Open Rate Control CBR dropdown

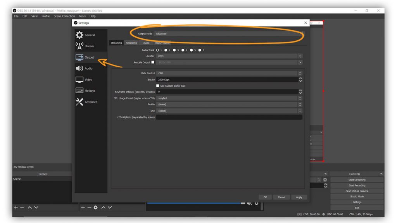point(229,73)
